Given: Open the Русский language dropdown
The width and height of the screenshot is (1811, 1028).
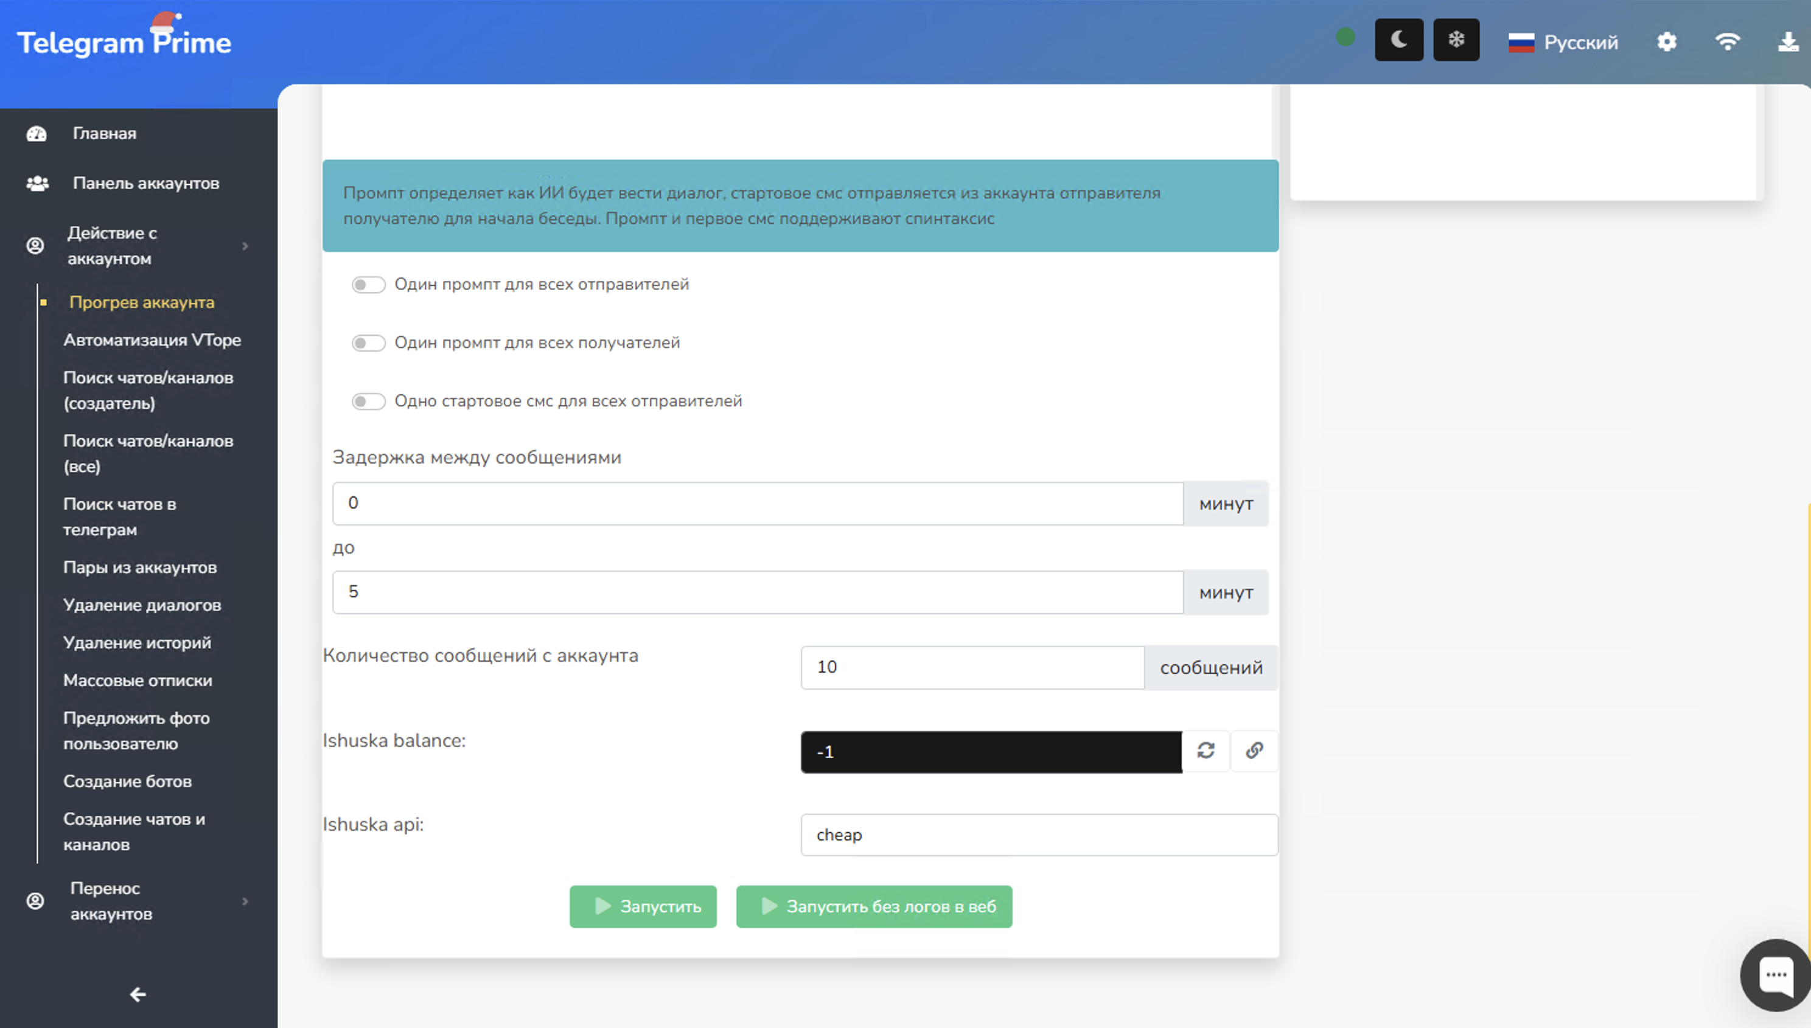Looking at the screenshot, I should [x=1563, y=43].
